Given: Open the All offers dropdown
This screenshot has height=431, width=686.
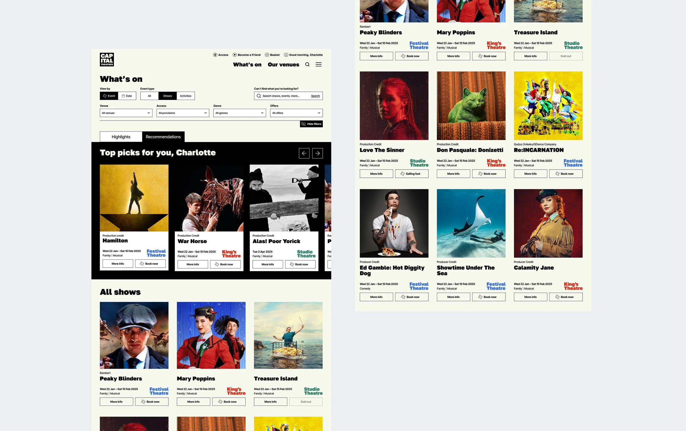Looking at the screenshot, I should coord(296,113).
